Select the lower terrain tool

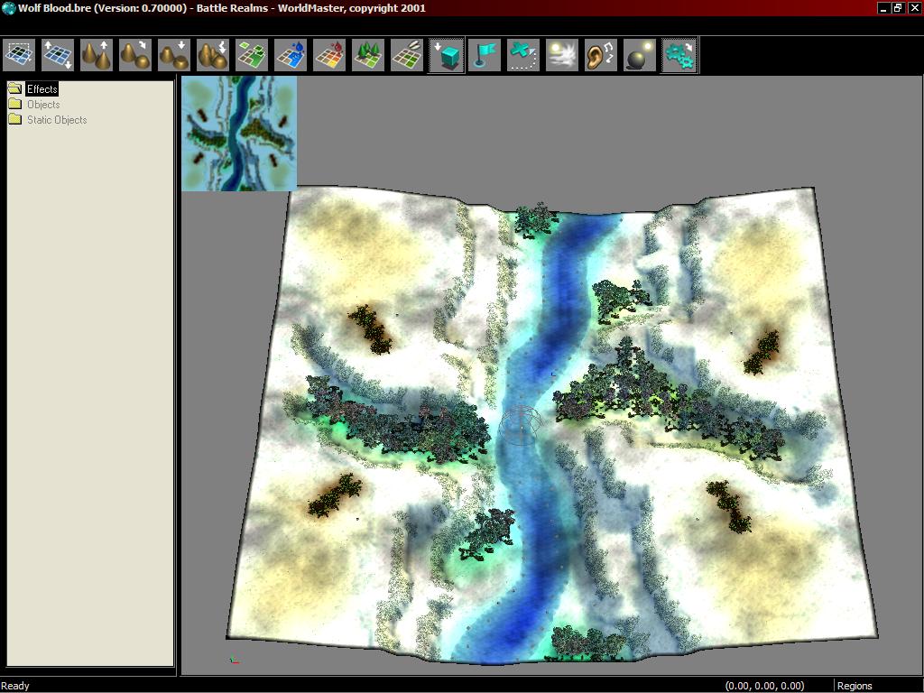point(174,55)
